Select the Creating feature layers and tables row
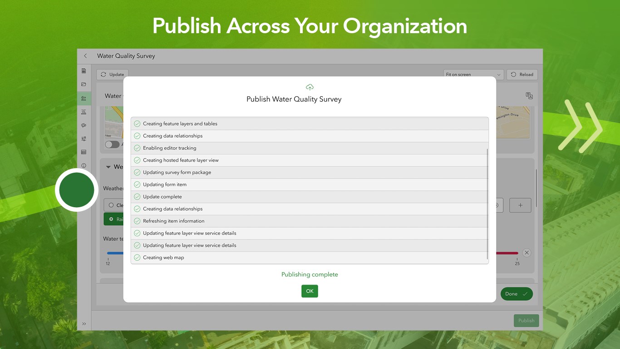Screen dimensions: 620x349 (x=310, y=124)
